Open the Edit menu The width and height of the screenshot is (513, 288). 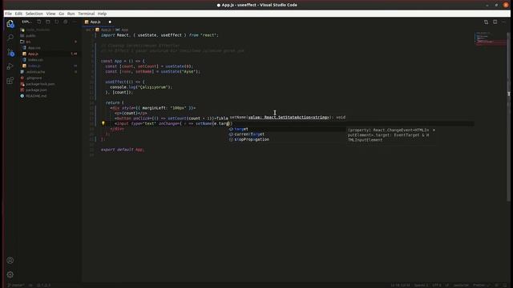click(x=18, y=14)
